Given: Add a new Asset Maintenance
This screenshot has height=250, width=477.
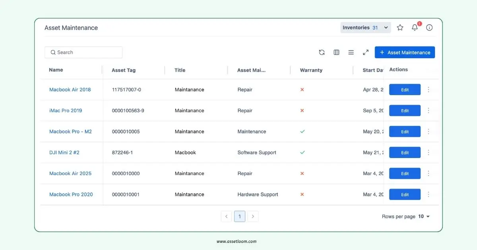Looking at the screenshot, I should pyautogui.click(x=405, y=52).
